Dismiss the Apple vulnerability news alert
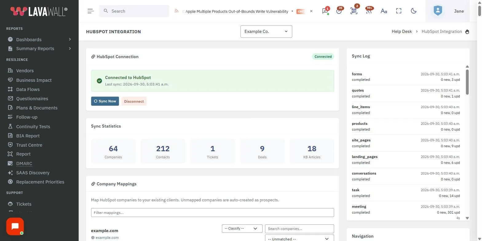Image resolution: width=482 pixels, height=241 pixels. 311,11
